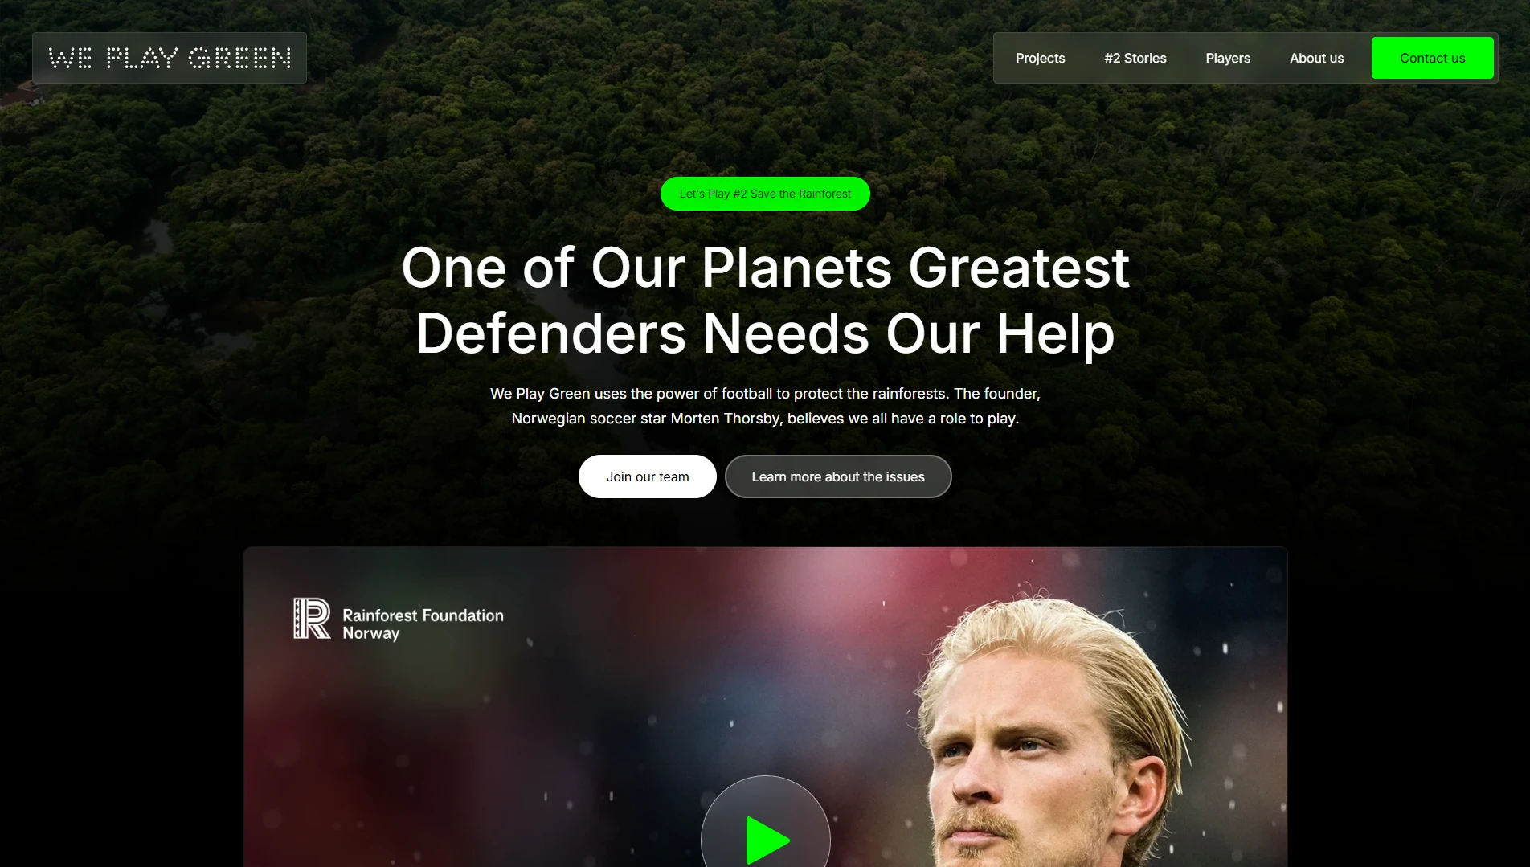Screen dimensions: 1530x867
Task: Click the green Contact us button
Action: point(1432,58)
